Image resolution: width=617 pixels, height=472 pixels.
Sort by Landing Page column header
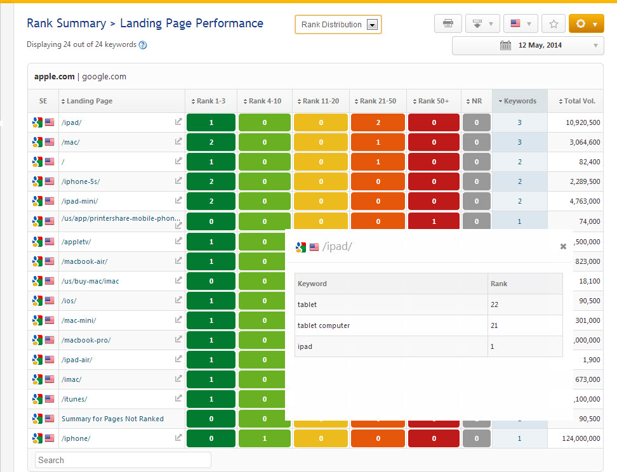click(x=89, y=101)
